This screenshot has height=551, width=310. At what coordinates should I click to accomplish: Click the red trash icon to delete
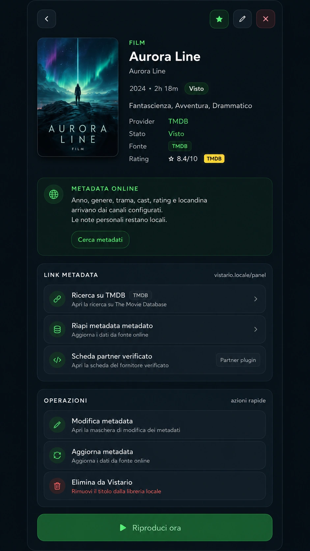point(57,486)
